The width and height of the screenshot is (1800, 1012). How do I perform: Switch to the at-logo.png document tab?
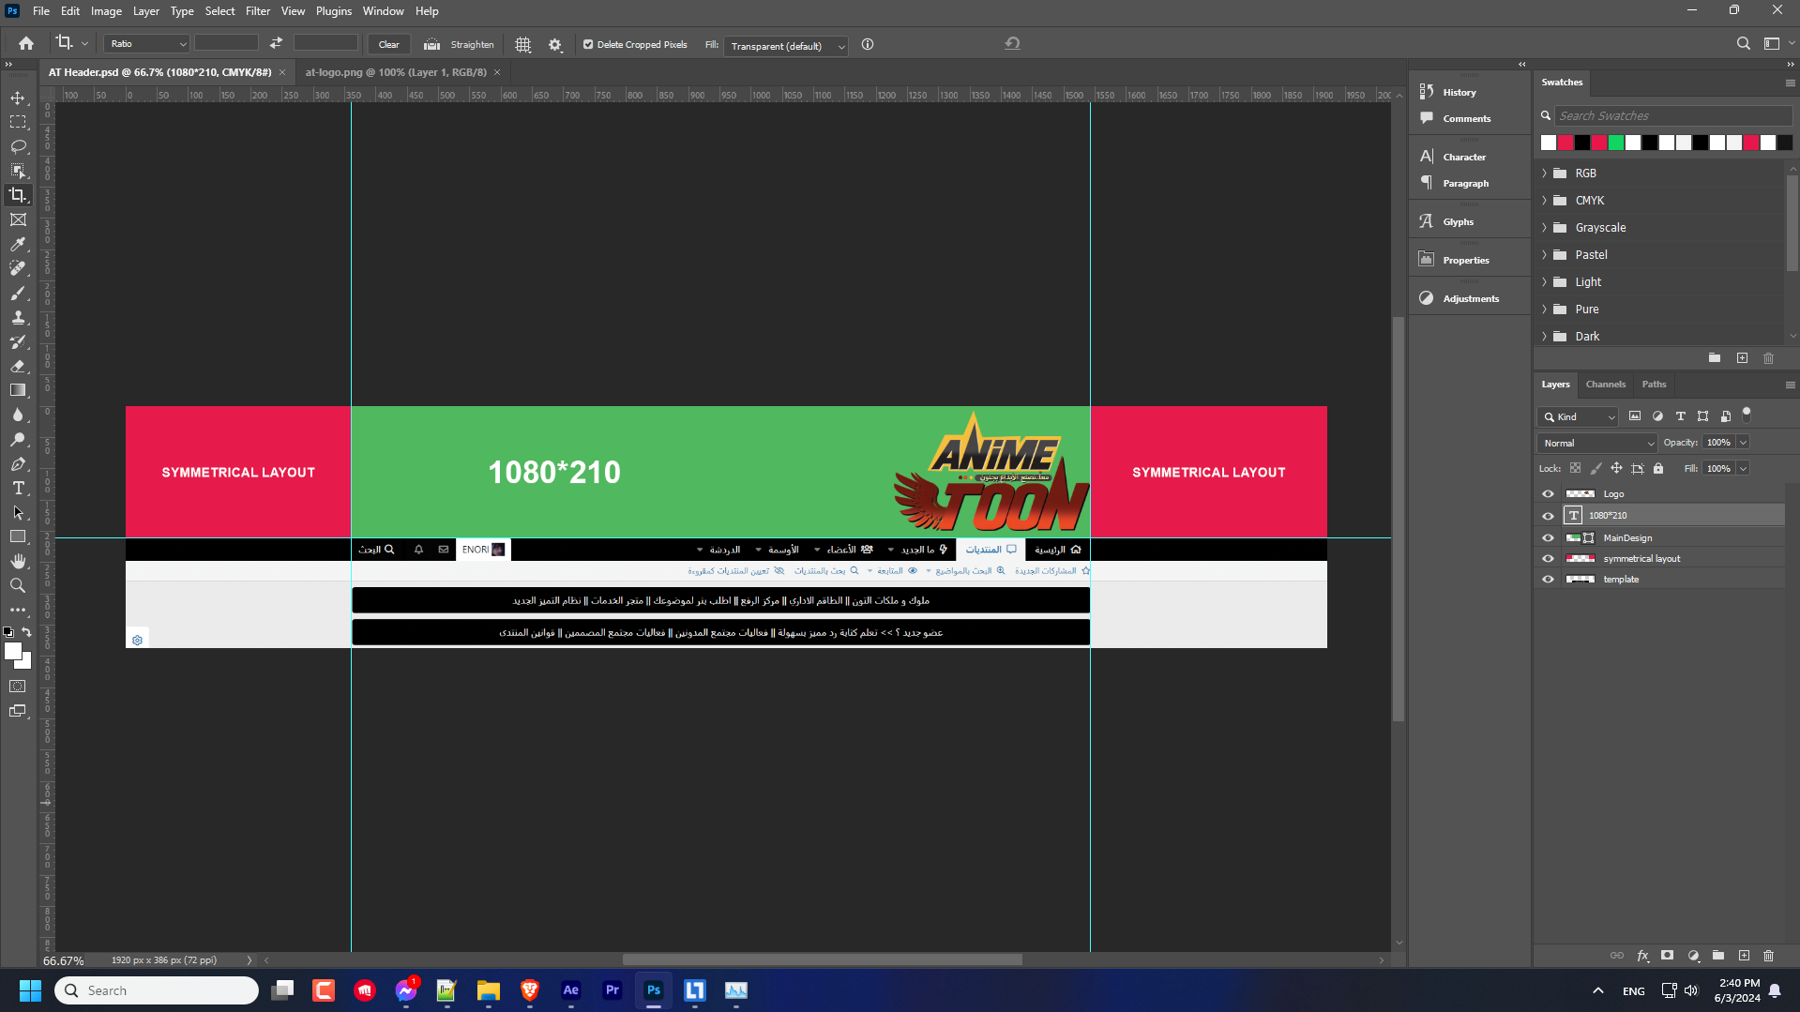pos(396,72)
